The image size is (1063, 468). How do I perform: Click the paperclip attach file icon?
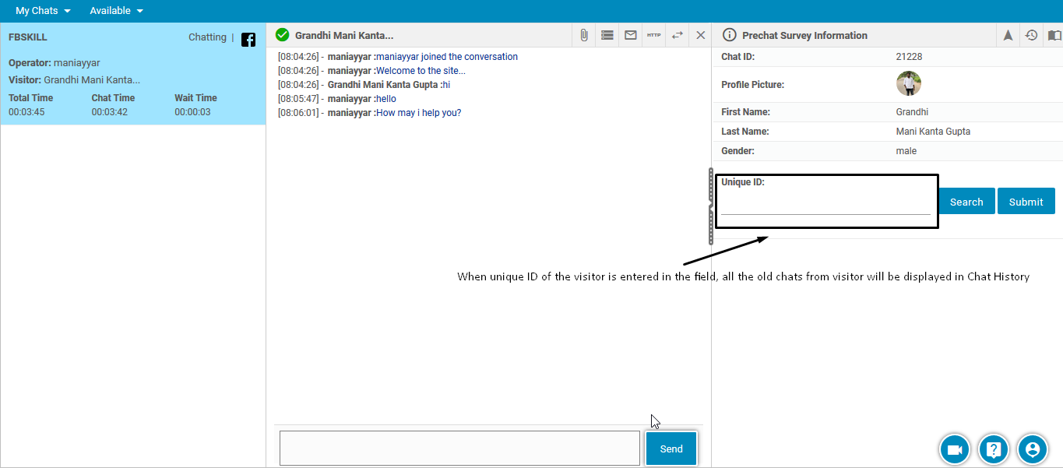(583, 35)
